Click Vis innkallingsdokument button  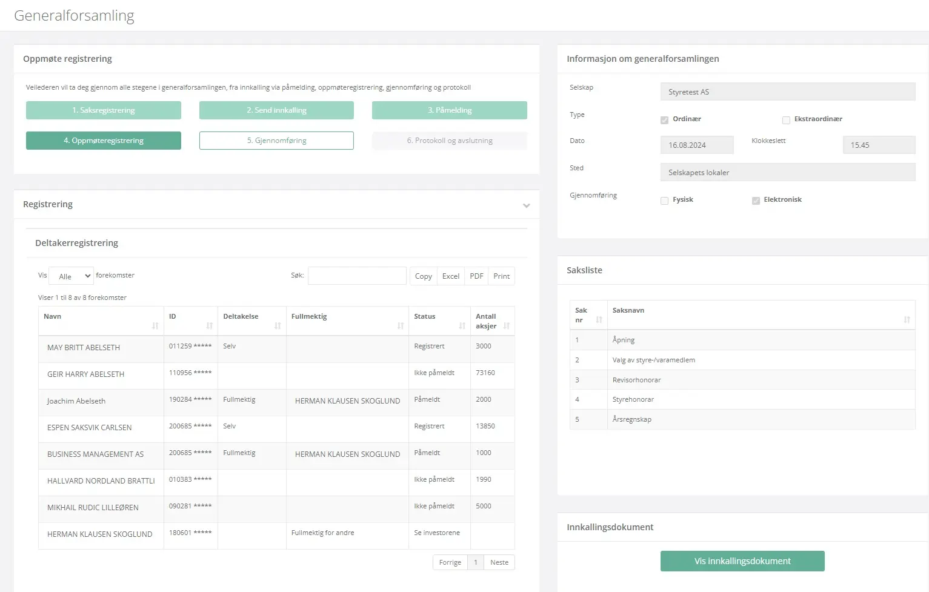point(742,561)
